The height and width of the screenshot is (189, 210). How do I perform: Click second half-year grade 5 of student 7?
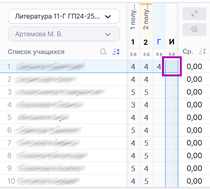point(146,143)
